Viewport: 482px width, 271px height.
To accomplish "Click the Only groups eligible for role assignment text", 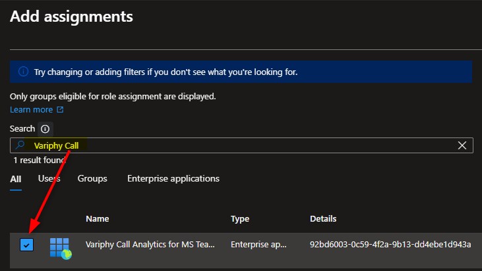I will 113,96.
